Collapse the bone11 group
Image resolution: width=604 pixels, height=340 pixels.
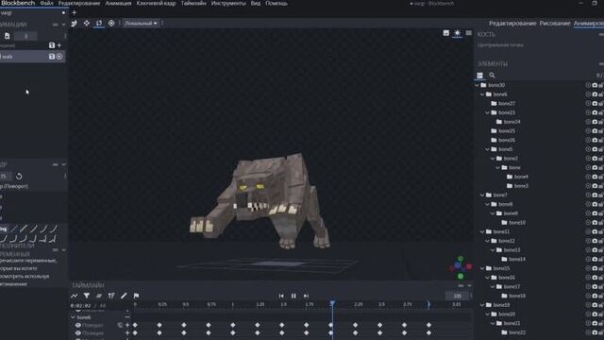coord(482,231)
